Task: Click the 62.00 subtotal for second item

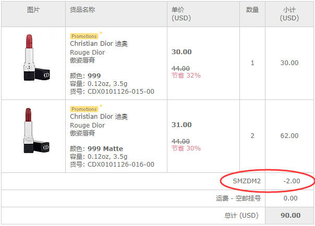Action: tap(289, 136)
